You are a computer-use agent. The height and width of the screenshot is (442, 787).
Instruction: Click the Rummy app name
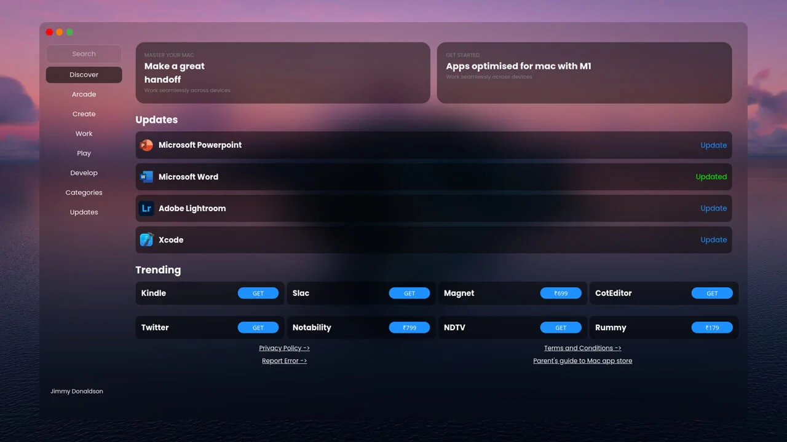coord(611,328)
